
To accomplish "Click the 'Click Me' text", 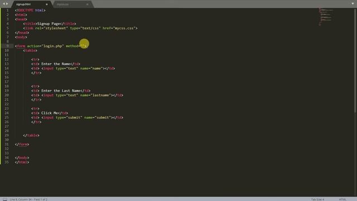I will click(x=50, y=113).
